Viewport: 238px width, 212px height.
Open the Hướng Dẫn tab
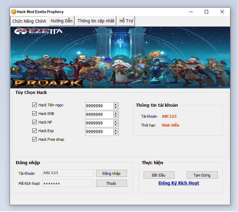61,21
